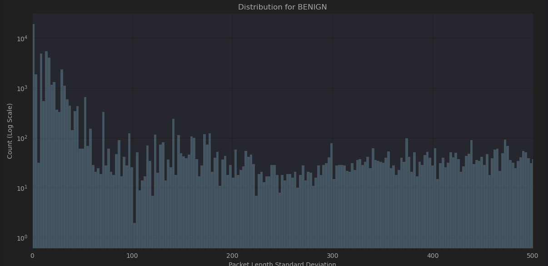This screenshot has height=266, width=548.
Task: Select the last histogram bar at 500
Action: tap(532, 203)
